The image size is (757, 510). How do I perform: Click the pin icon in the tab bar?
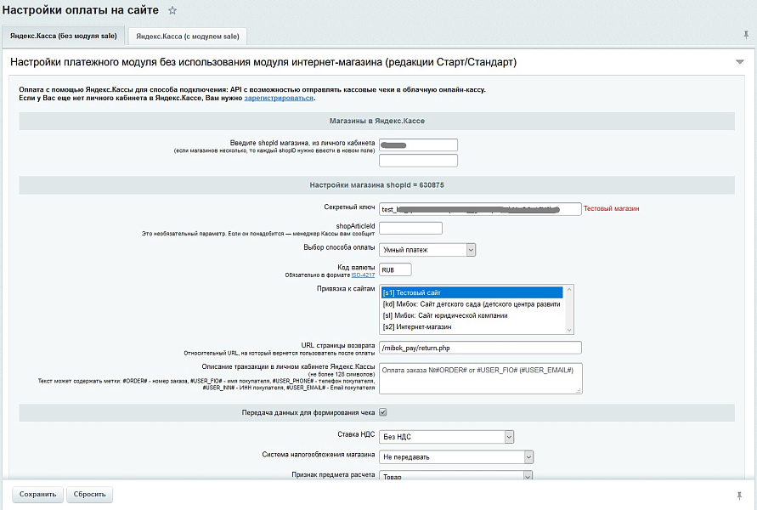click(x=746, y=35)
